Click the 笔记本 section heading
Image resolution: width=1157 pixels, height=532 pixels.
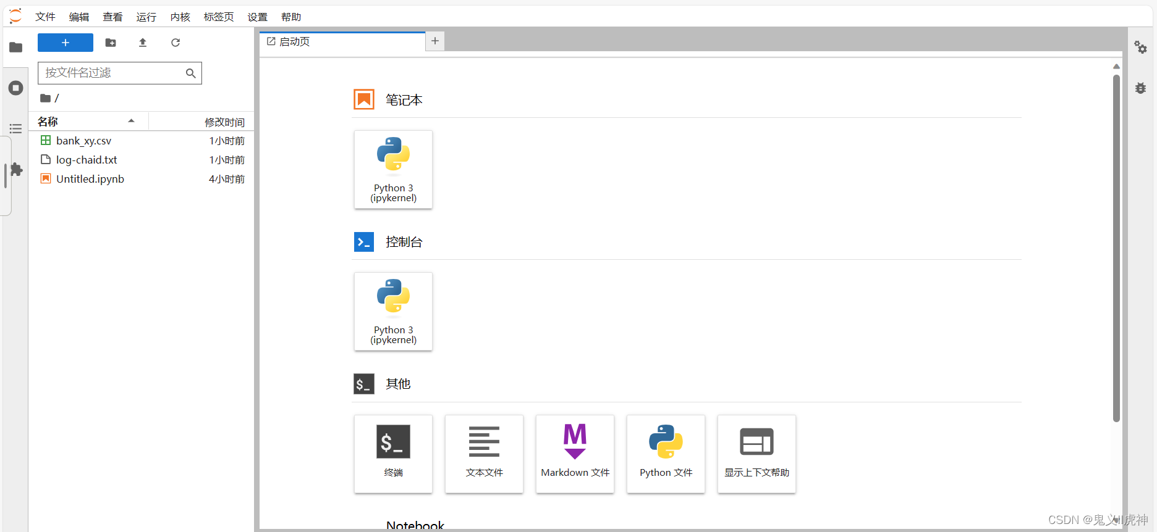tap(404, 100)
